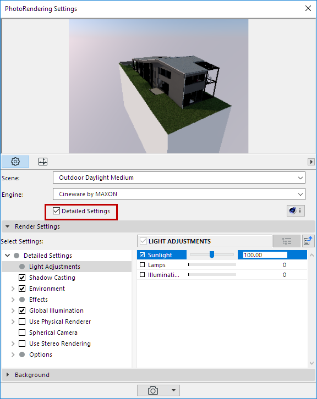Toggle the Shadow Casting checkbox
This screenshot has width=317, height=399.
[22, 278]
